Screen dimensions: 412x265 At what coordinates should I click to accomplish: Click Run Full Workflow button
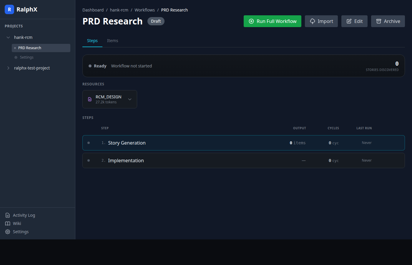(273, 21)
